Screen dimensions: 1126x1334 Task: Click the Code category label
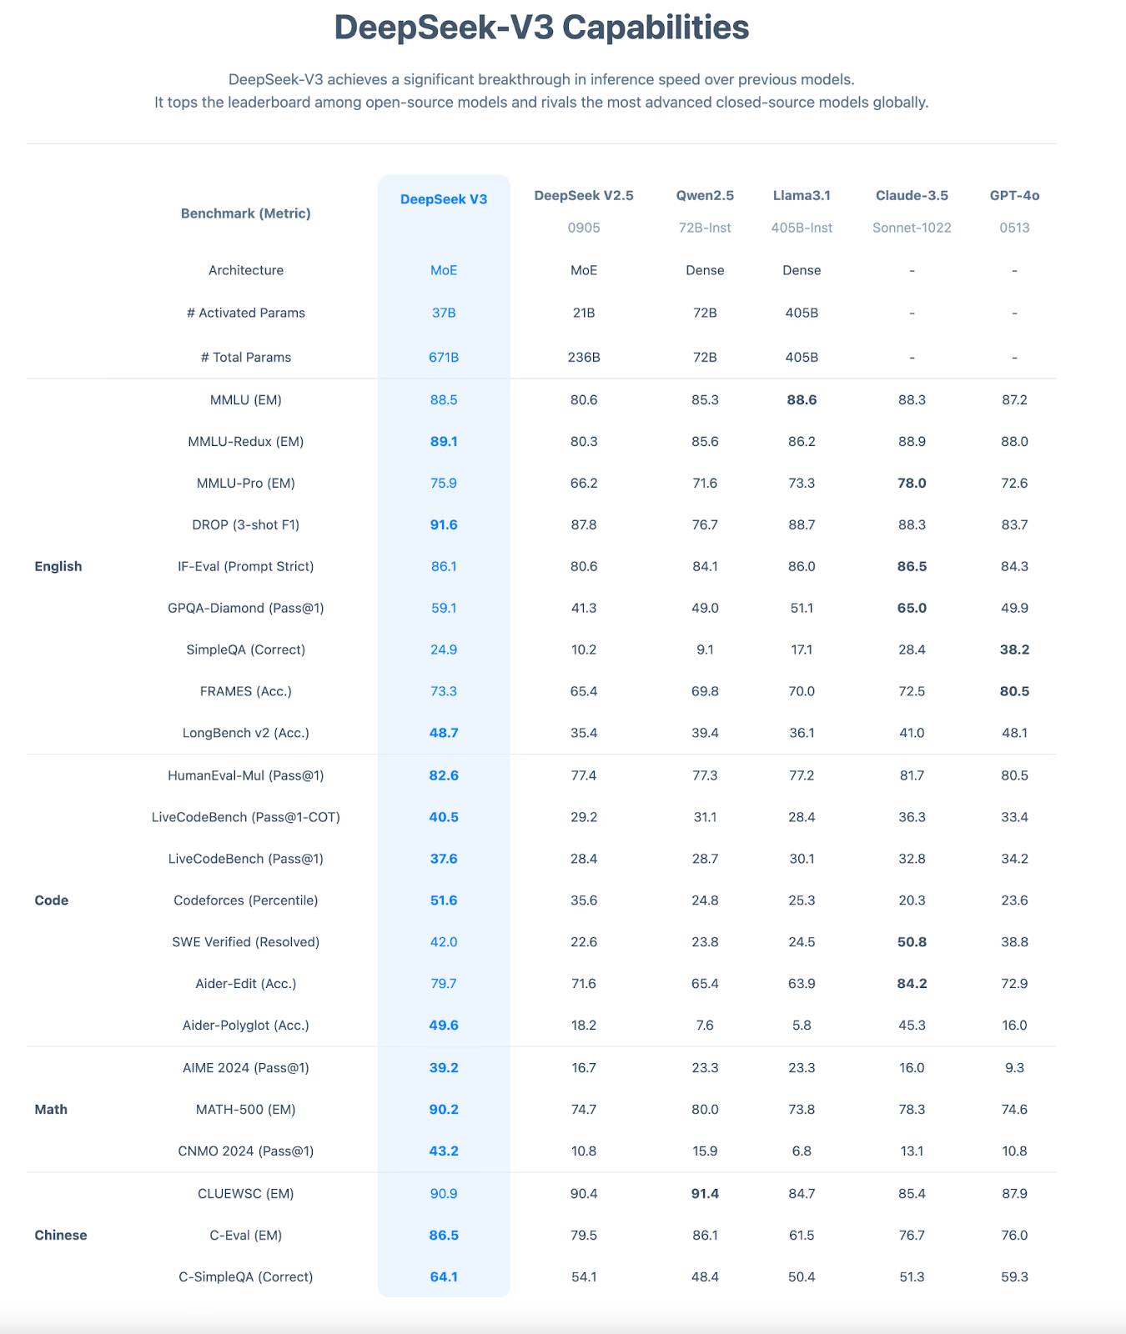point(52,900)
